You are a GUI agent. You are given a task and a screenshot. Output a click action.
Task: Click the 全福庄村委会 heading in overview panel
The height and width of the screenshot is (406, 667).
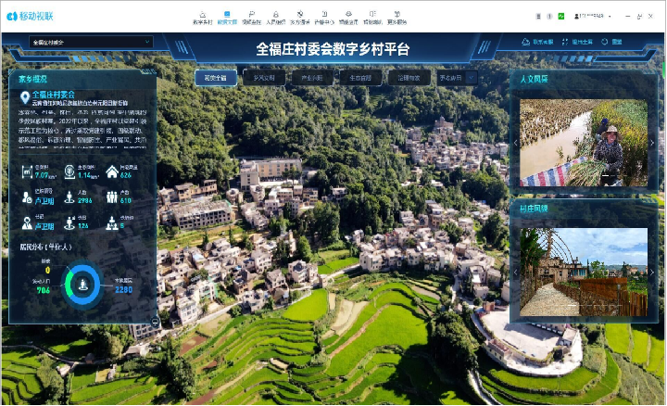(x=54, y=95)
